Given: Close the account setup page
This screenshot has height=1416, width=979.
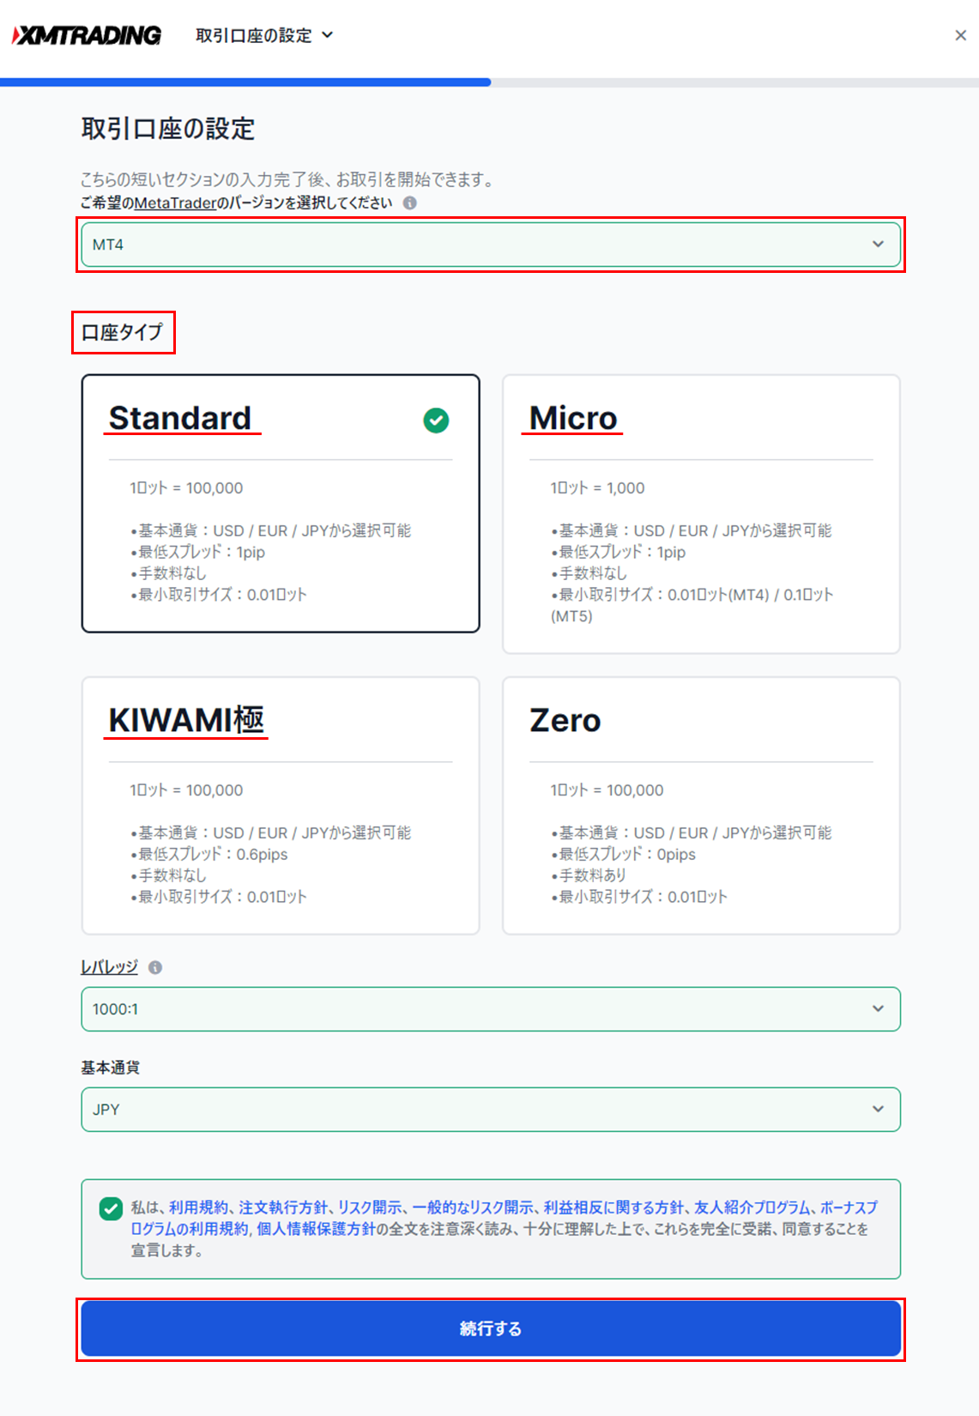Looking at the screenshot, I should click(x=960, y=35).
